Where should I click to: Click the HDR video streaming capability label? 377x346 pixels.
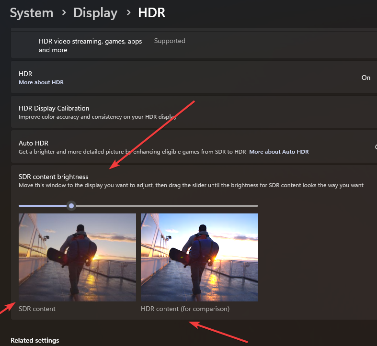(90, 45)
